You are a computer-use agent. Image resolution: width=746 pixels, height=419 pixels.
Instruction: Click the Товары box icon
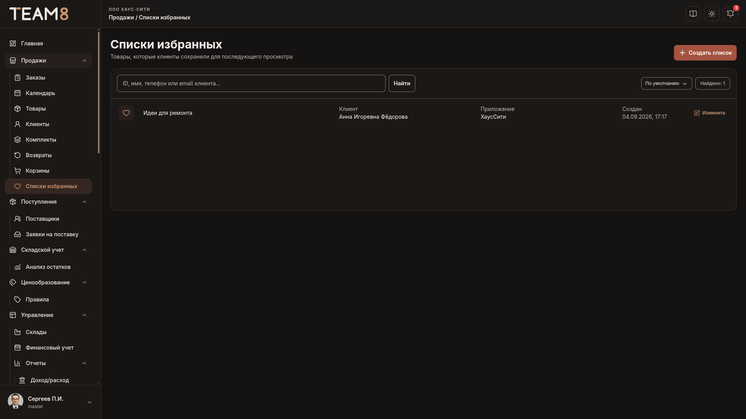(x=18, y=109)
